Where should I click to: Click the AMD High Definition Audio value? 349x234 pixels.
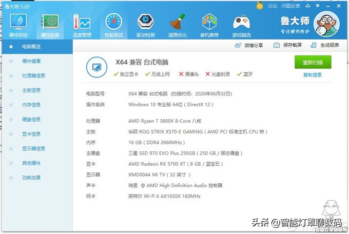175,185
